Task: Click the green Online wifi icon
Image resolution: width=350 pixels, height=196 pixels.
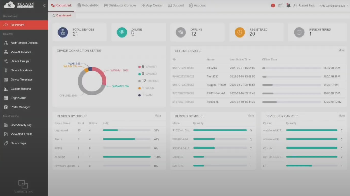Action: (x=122, y=32)
